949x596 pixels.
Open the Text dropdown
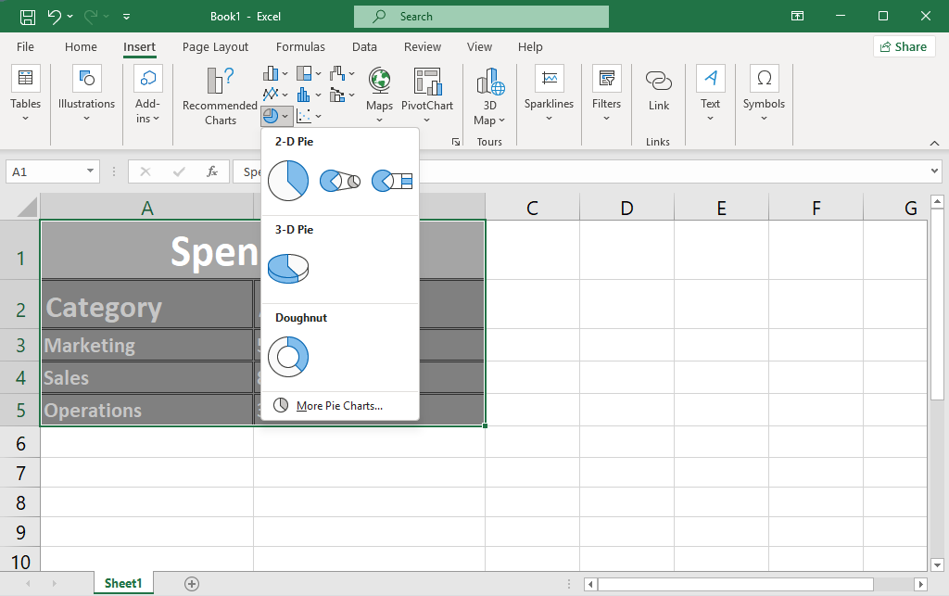(710, 94)
